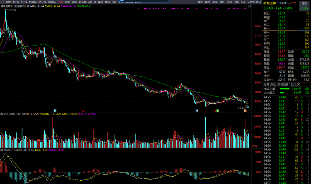Select the 周线 weekly period tab
Viewport: 311px width, 184px height.
[67, 2]
